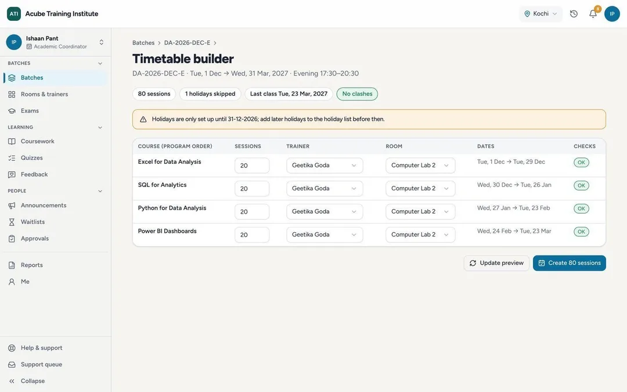This screenshot has width=627, height=392.
Task: Click the warning triangle in holiday banner
Action: pyautogui.click(x=143, y=119)
